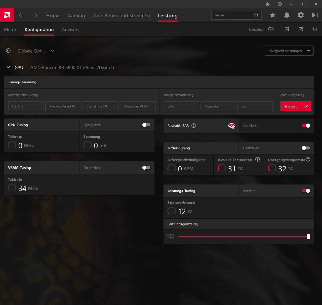Open help for Aktuelle Temperatur
This screenshot has height=305, width=322.
tap(258, 159)
